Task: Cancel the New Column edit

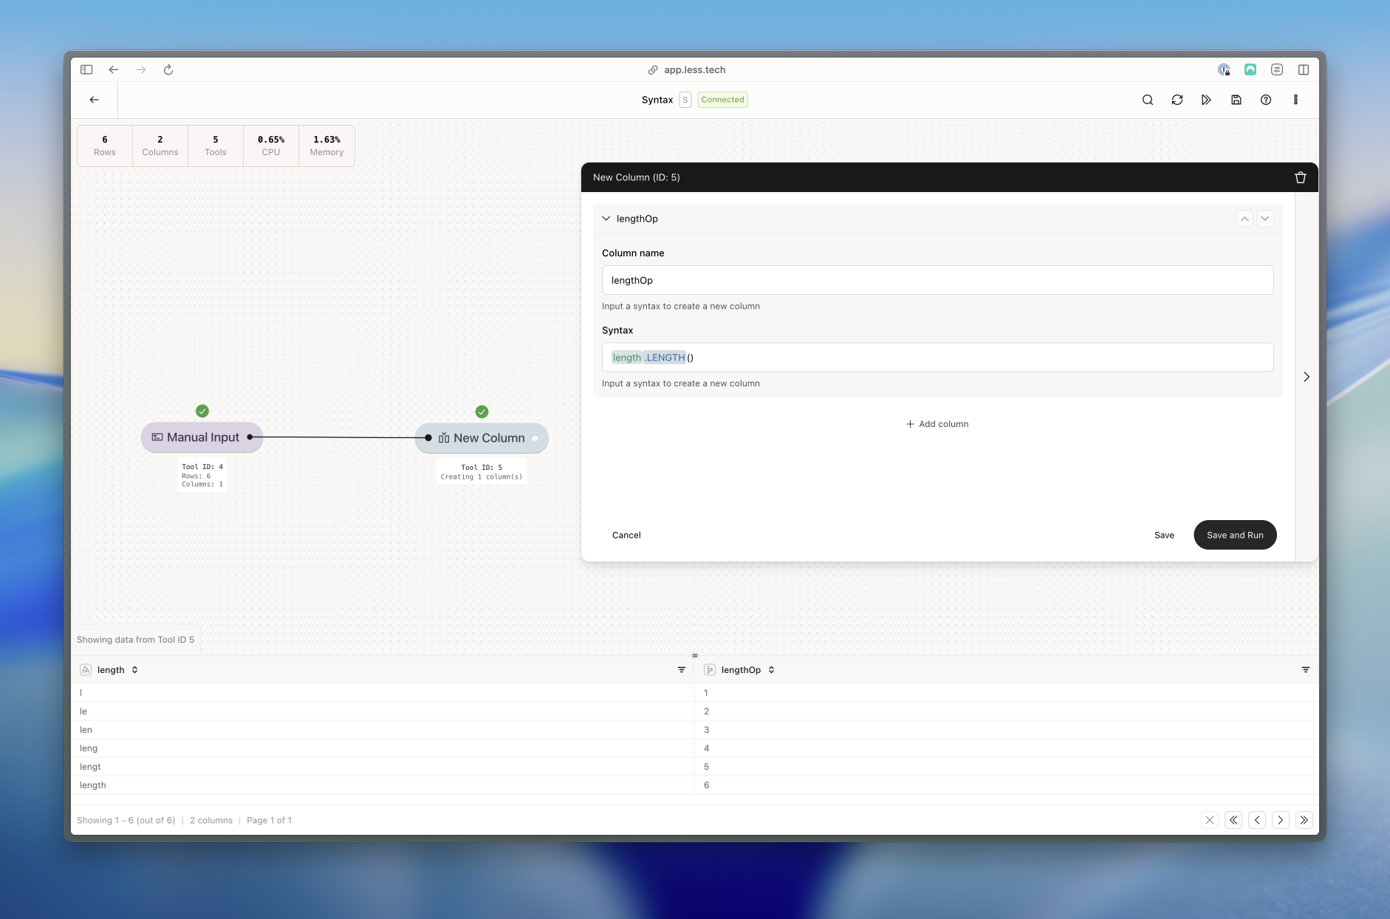Action: [x=626, y=535]
